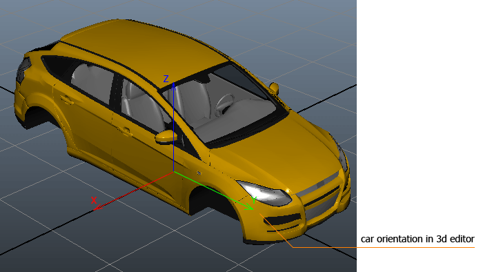Click the green Y axis label
This screenshot has width=483, height=272.
click(x=254, y=200)
